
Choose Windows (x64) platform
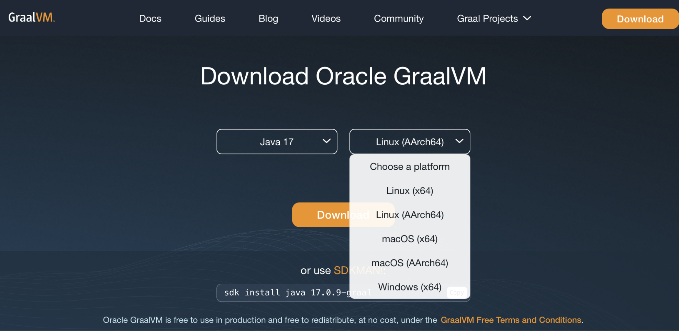click(x=410, y=287)
